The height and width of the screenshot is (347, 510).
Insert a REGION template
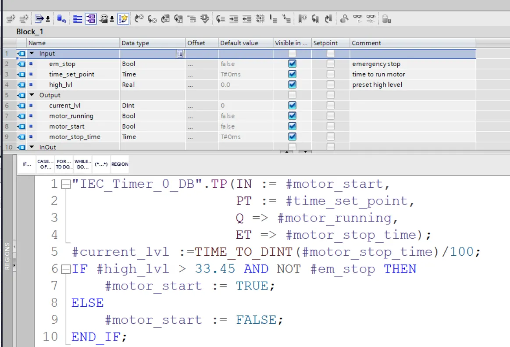(120, 164)
